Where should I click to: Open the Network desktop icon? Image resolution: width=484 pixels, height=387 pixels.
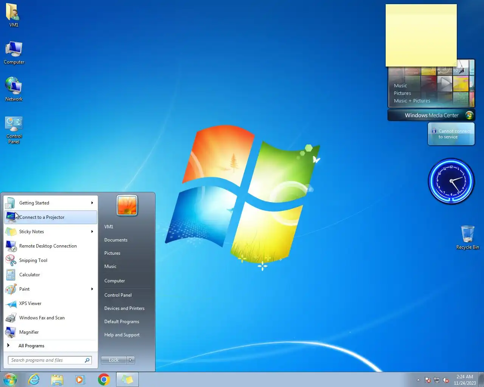click(14, 89)
